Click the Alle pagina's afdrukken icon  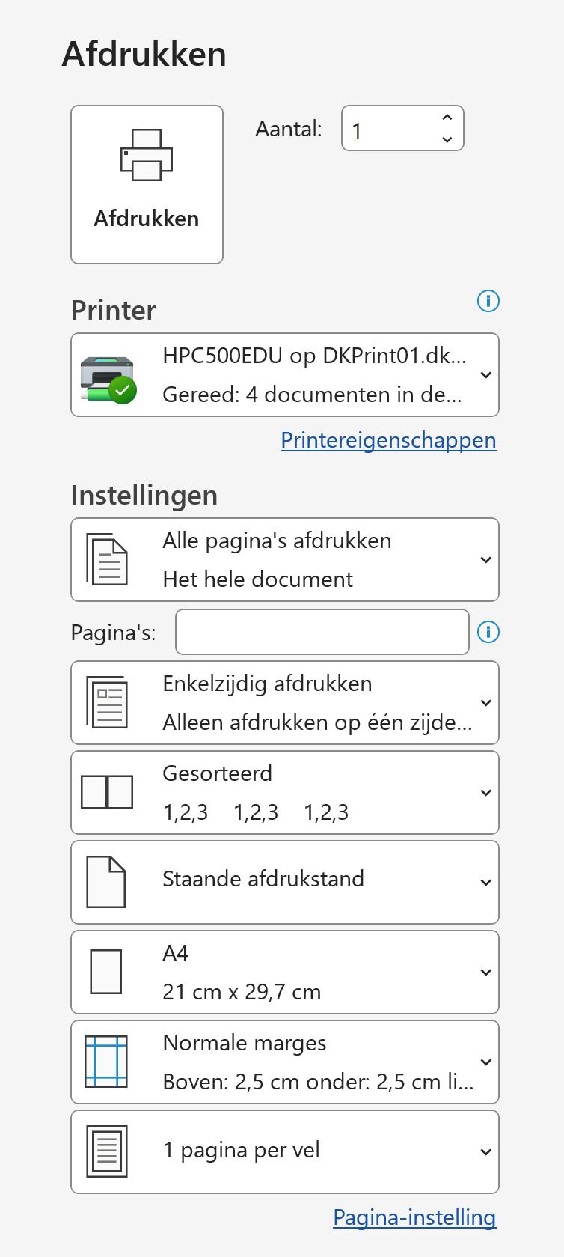(x=107, y=559)
